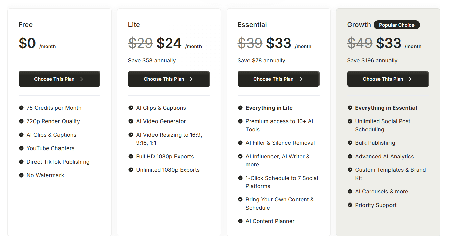Click the Popular Choice badge
The height and width of the screenshot is (243, 449).
pyautogui.click(x=397, y=25)
